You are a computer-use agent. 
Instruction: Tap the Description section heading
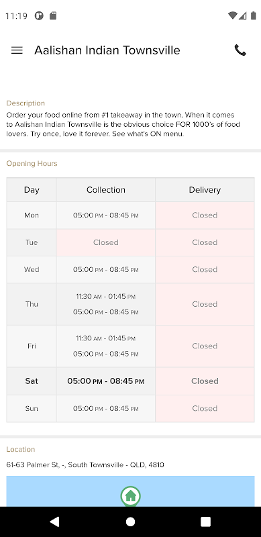[x=25, y=103]
